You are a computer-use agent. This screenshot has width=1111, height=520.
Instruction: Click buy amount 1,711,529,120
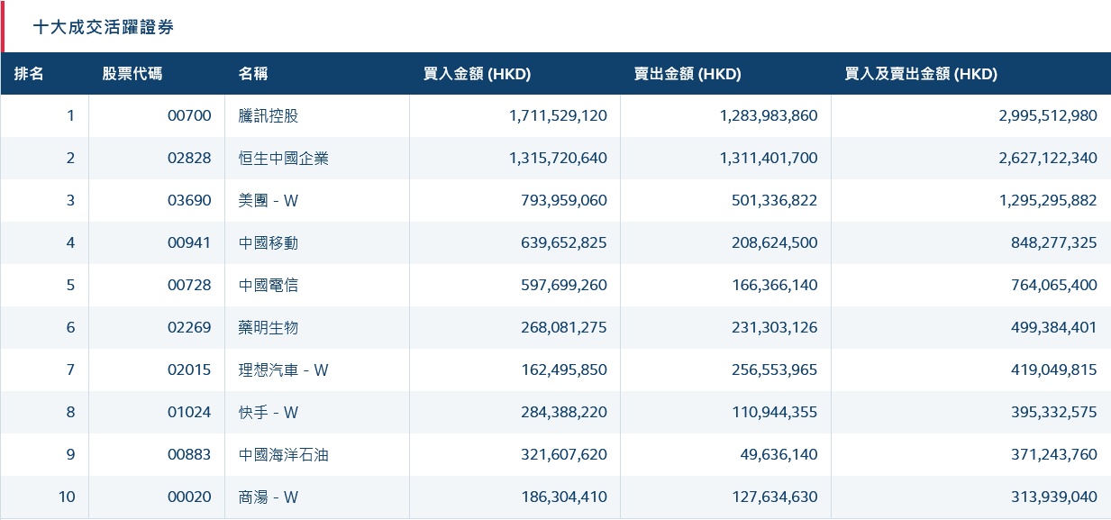pyautogui.click(x=558, y=115)
